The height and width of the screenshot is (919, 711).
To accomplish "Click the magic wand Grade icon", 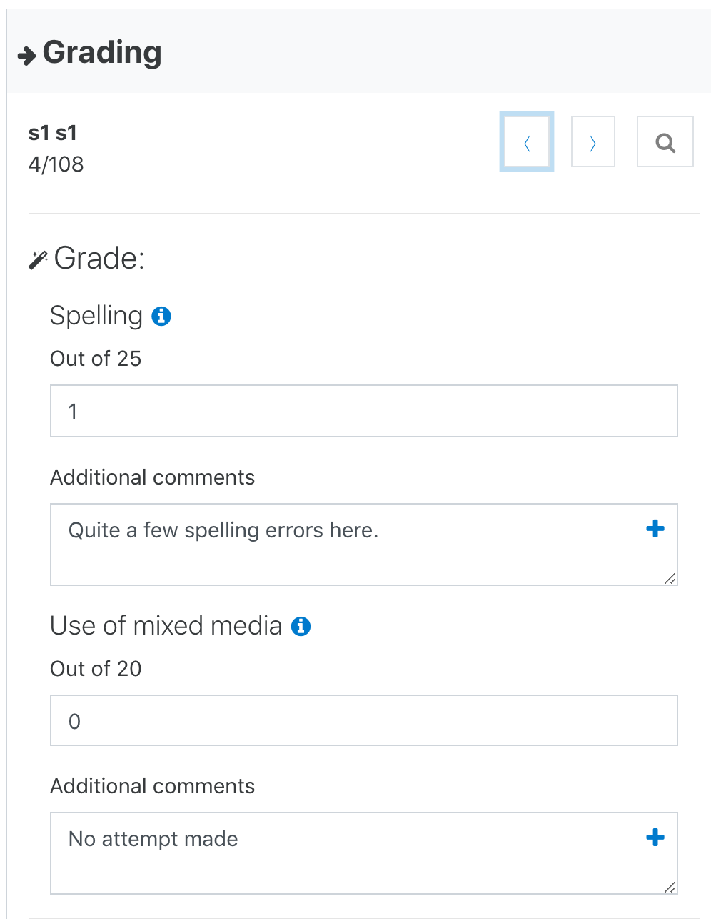I will pyautogui.click(x=38, y=259).
